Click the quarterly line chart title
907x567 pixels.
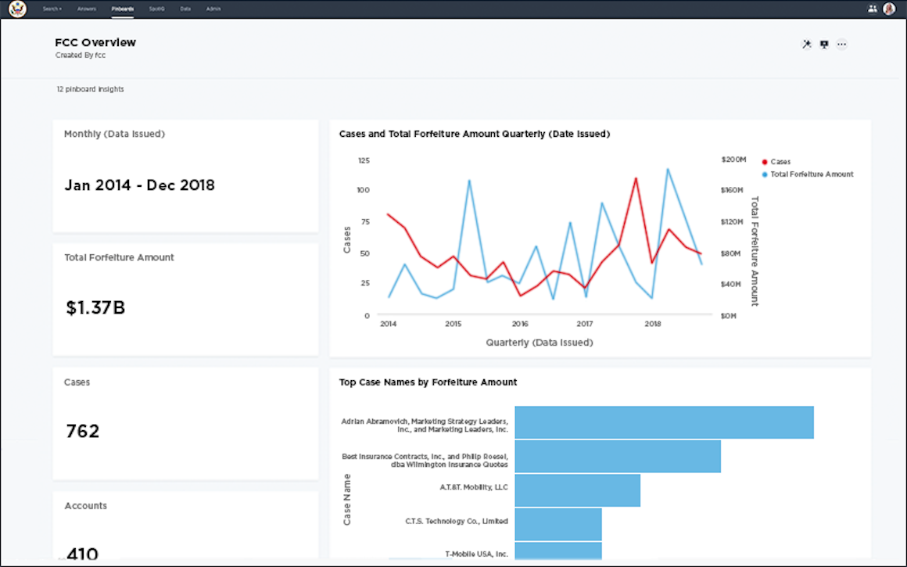click(x=475, y=134)
